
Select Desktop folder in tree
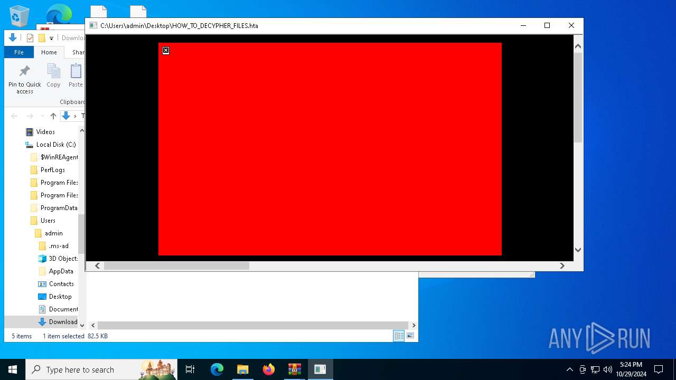point(60,297)
